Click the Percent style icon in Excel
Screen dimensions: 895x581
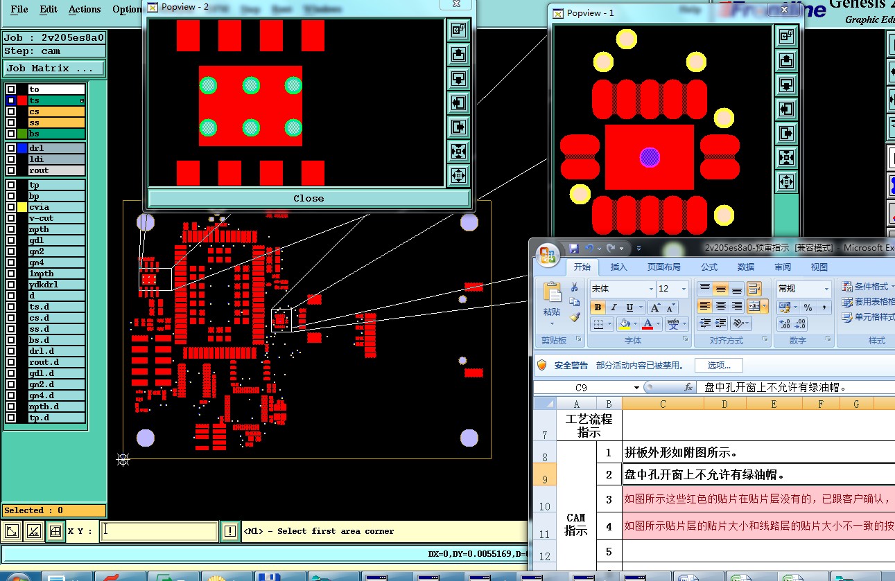click(808, 307)
